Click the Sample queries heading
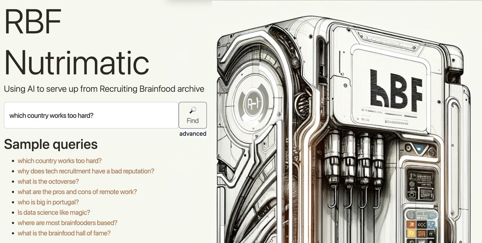This screenshot has height=243, width=482. (x=51, y=144)
